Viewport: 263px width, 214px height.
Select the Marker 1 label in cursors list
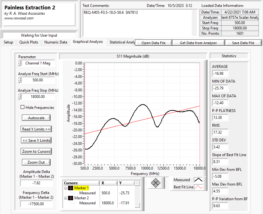pos(82,188)
